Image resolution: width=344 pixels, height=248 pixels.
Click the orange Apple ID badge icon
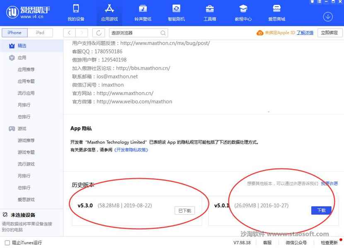(260, 33)
